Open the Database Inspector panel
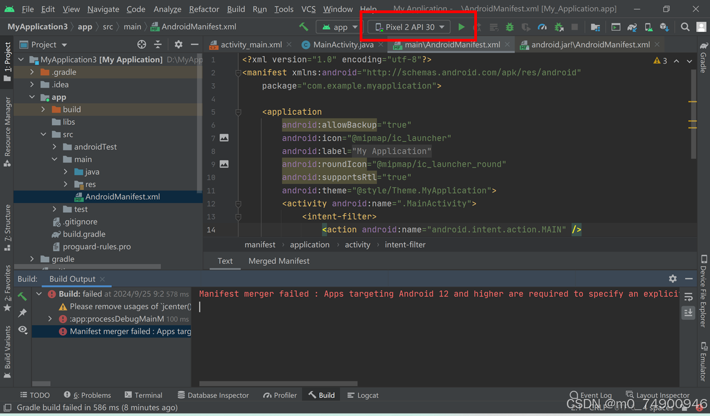 [x=213, y=395]
